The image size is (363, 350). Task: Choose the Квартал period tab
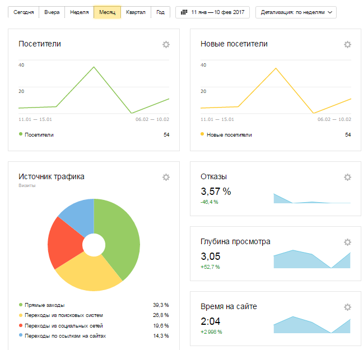(136, 12)
